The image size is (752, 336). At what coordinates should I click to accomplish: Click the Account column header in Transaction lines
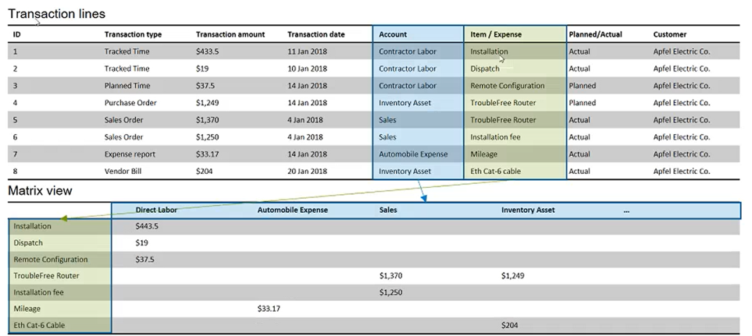(392, 34)
